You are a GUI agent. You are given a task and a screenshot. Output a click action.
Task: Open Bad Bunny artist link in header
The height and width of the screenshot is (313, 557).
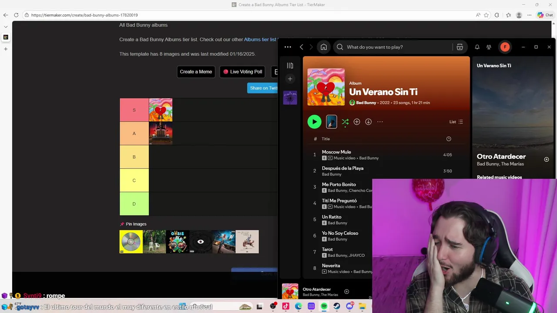[366, 103]
